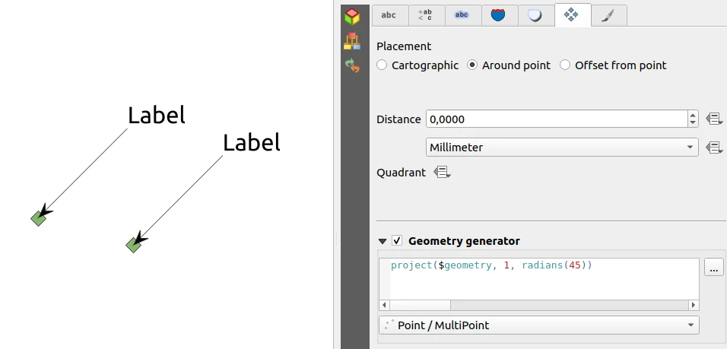The height and width of the screenshot is (349, 727).
Task: Click the 3D cube sidebar icon
Action: coord(351,17)
